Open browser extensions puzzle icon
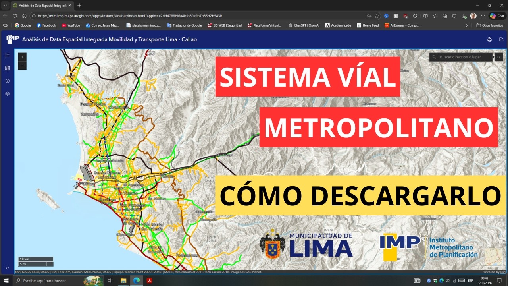This screenshot has height=286, width=508. pyautogui.click(x=415, y=16)
